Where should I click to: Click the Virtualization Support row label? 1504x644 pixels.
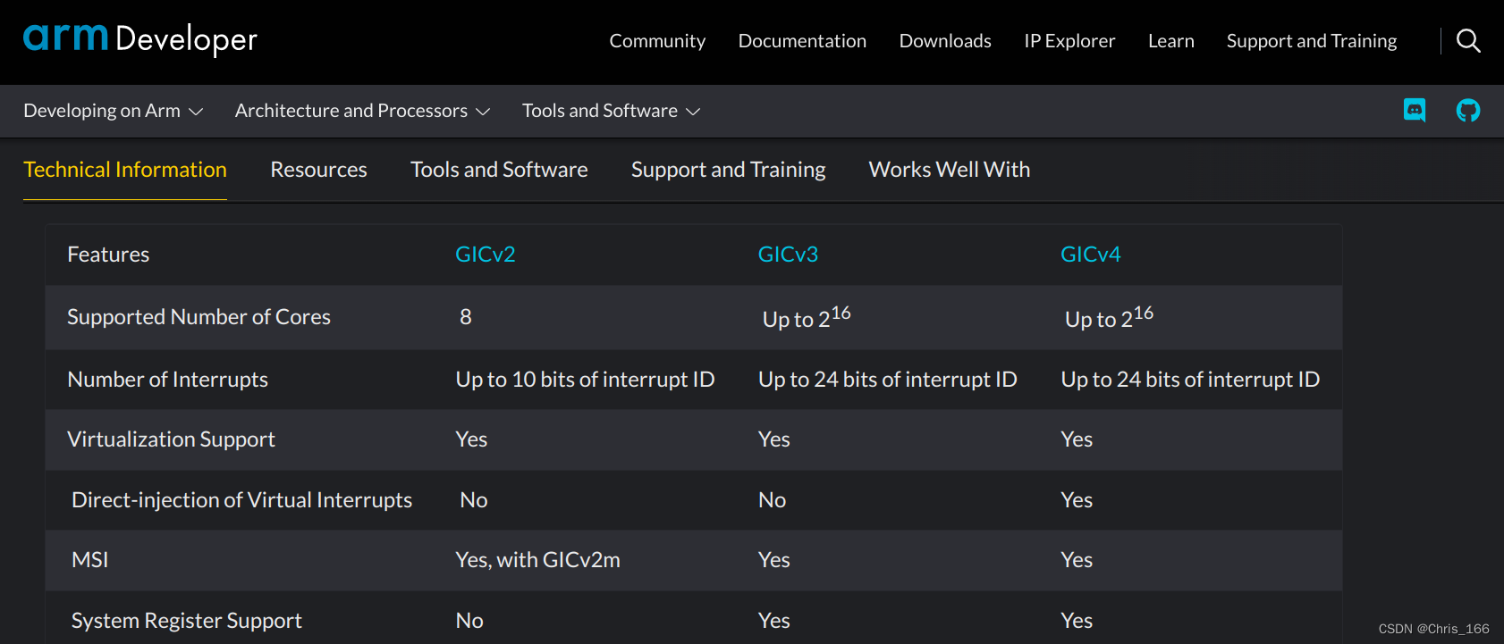171,439
